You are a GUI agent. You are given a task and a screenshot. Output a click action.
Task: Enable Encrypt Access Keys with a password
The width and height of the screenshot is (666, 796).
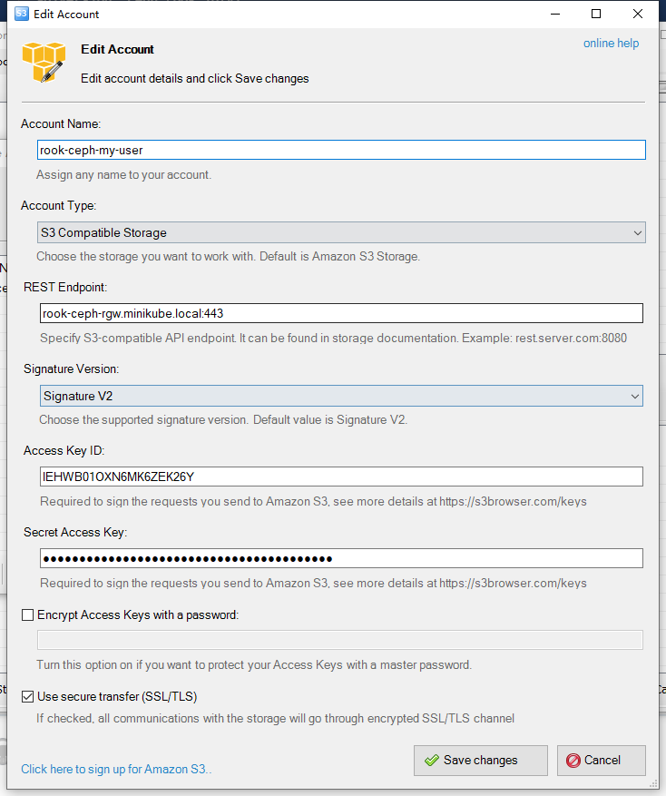28,614
